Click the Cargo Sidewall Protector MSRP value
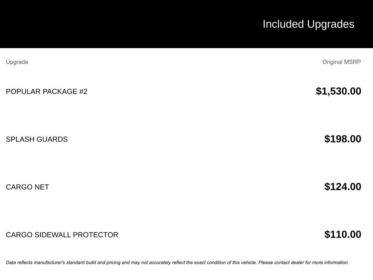The image size is (373, 280). pos(343,234)
